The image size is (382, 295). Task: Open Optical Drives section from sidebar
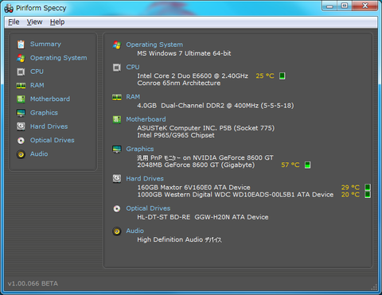(x=53, y=140)
